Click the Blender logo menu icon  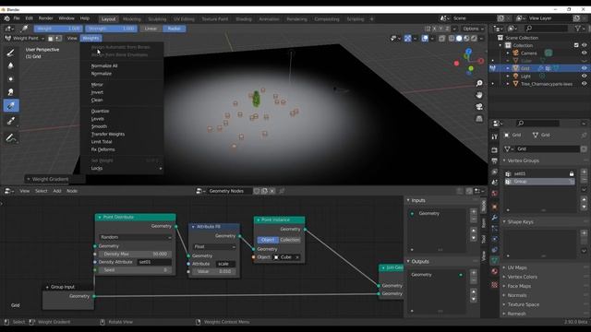6,18
